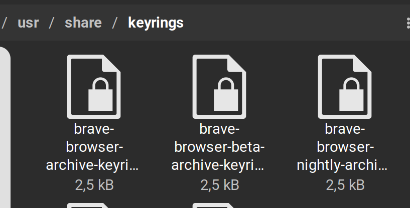The width and height of the screenshot is (410, 208).
Task: Click the leading slash root separator before usr
Action: pyautogui.click(x=4, y=23)
